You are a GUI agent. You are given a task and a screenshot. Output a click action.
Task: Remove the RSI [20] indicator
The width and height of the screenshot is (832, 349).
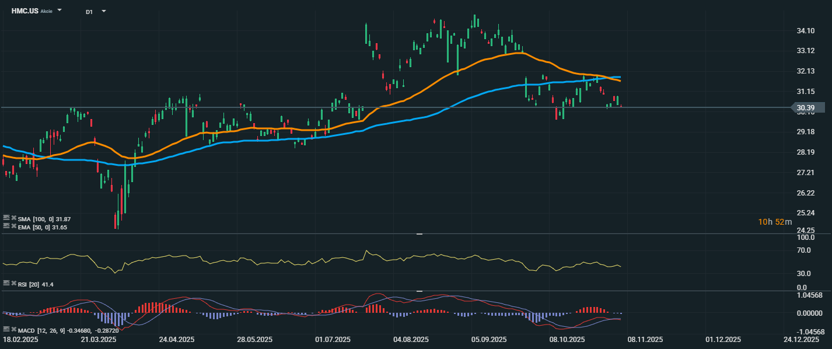(13, 283)
